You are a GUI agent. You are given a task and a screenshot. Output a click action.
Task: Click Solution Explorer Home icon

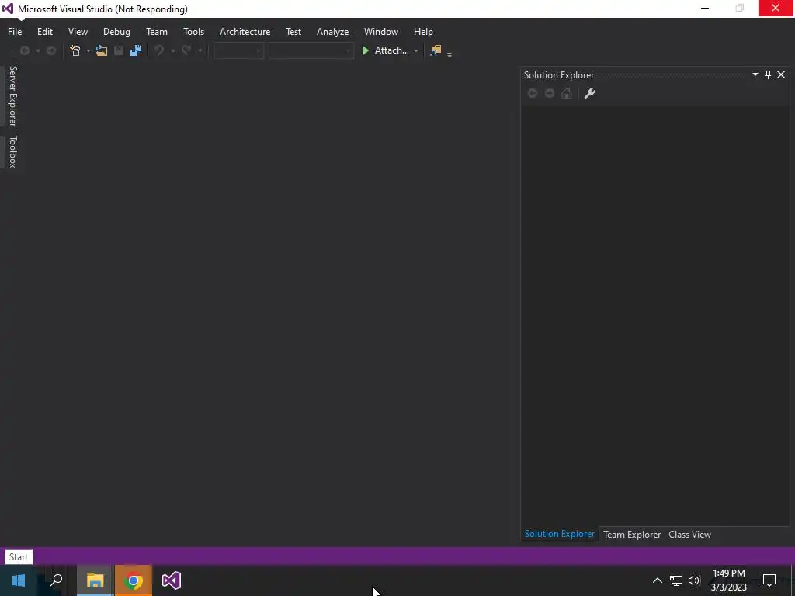[x=567, y=93]
